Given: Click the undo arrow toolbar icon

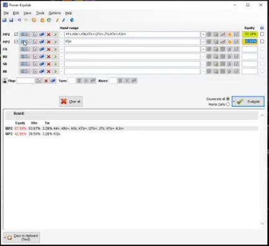Looking at the screenshot, I should 19,20.
